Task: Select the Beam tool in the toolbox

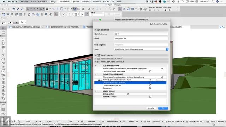Action: pos(4,55)
